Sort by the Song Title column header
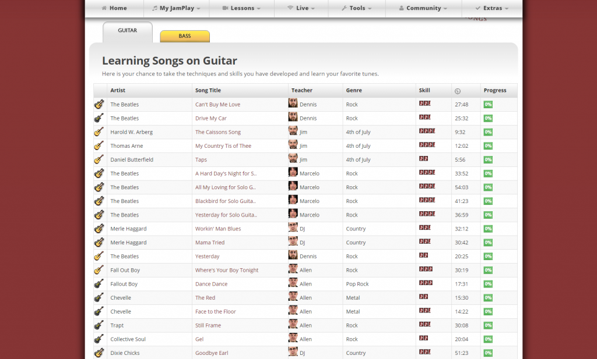The image size is (597, 359). coord(208,90)
